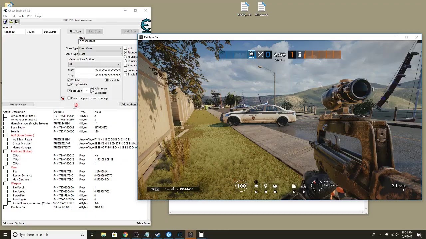Click the scan Value input field
The height and width of the screenshot is (239, 426).
pyautogui.click(x=108, y=41)
